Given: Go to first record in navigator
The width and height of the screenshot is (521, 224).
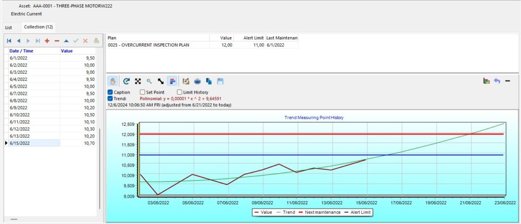Looking at the screenshot, I should [9, 41].
